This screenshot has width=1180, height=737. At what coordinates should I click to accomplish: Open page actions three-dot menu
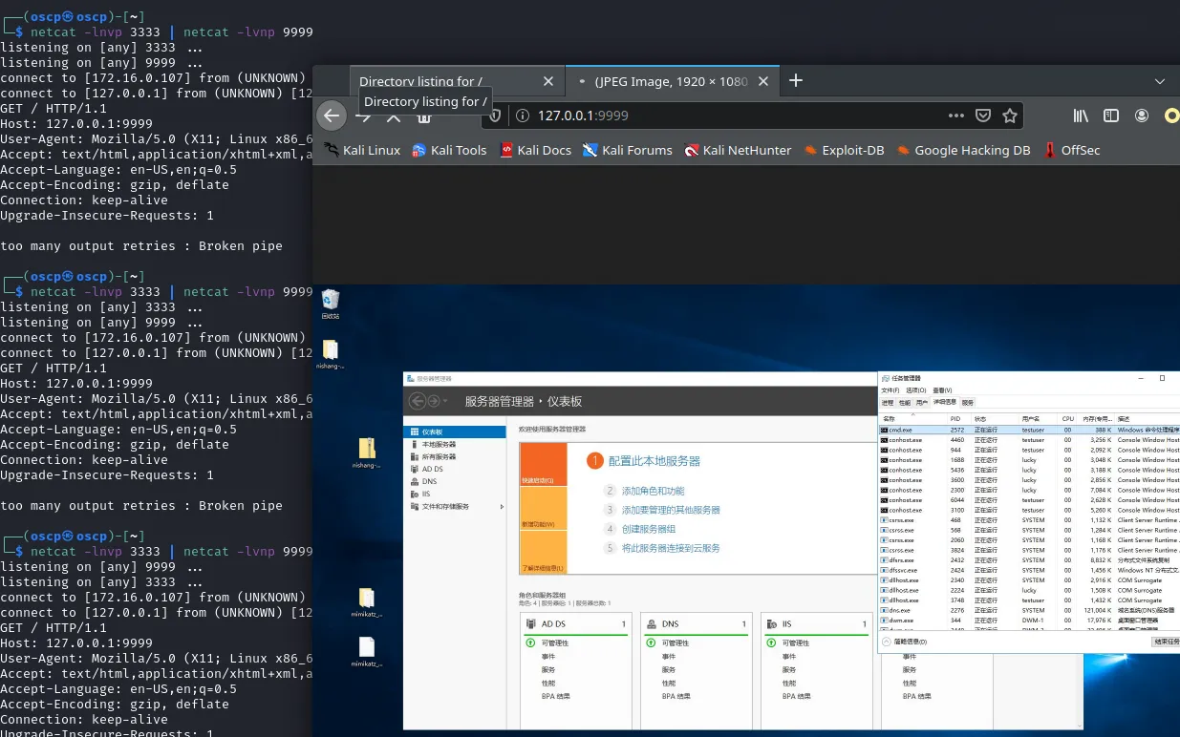(x=955, y=116)
